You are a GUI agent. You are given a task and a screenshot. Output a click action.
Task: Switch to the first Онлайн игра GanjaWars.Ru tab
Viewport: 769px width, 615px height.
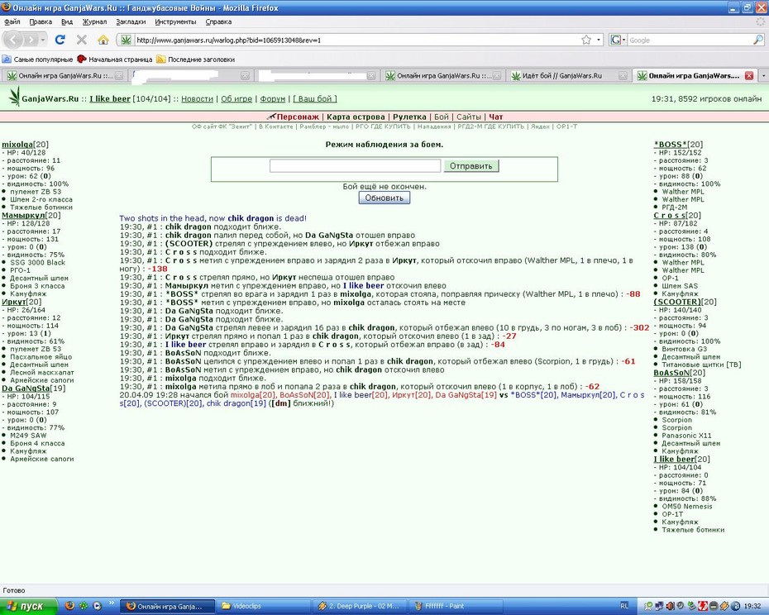pyautogui.click(x=64, y=75)
